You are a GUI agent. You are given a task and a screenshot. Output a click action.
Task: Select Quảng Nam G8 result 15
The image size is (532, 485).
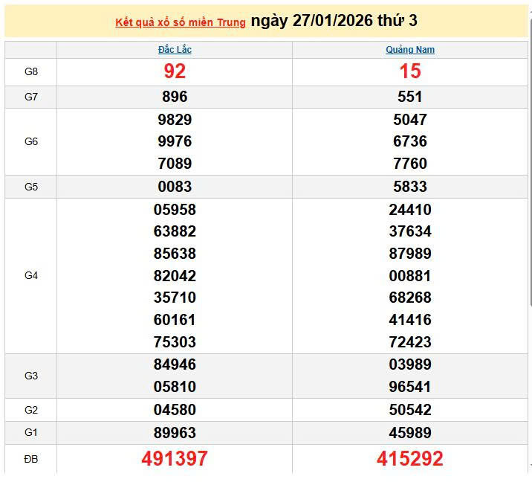pyautogui.click(x=410, y=71)
